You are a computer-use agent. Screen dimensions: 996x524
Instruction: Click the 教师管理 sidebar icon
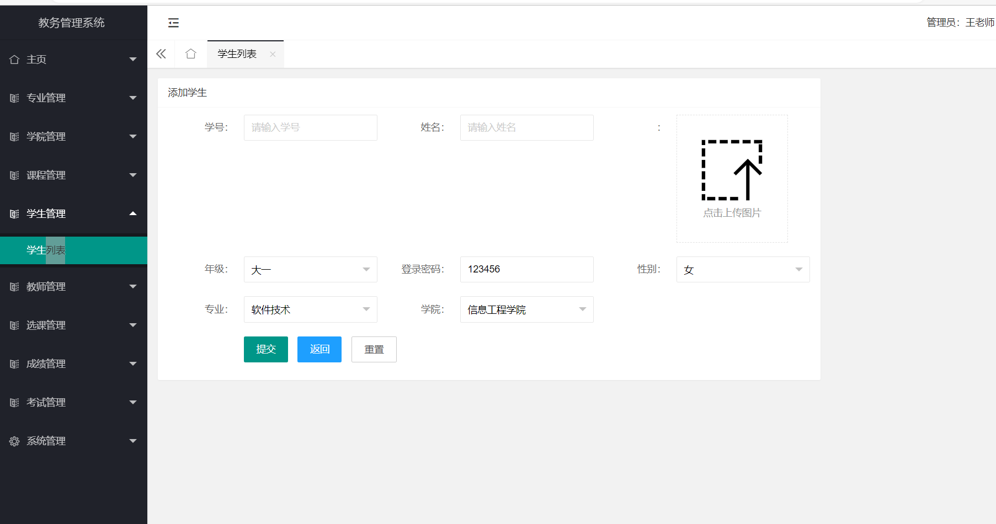point(14,287)
